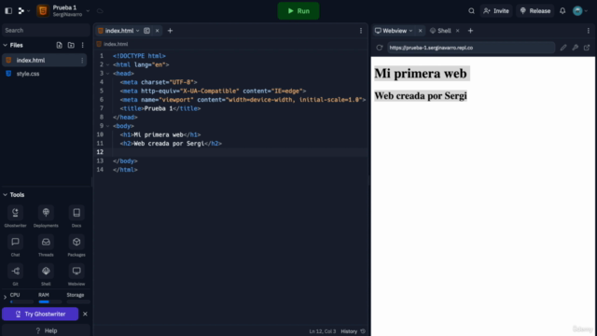Click the RAM usage bar

49,301
